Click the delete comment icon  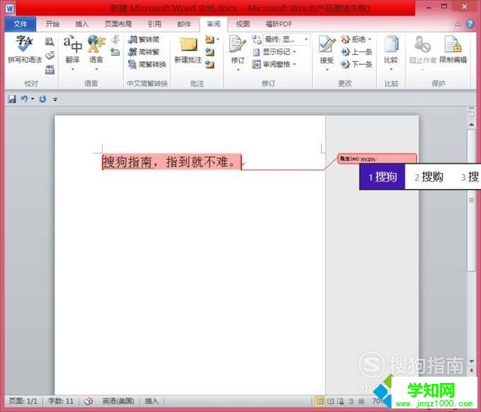(209, 40)
